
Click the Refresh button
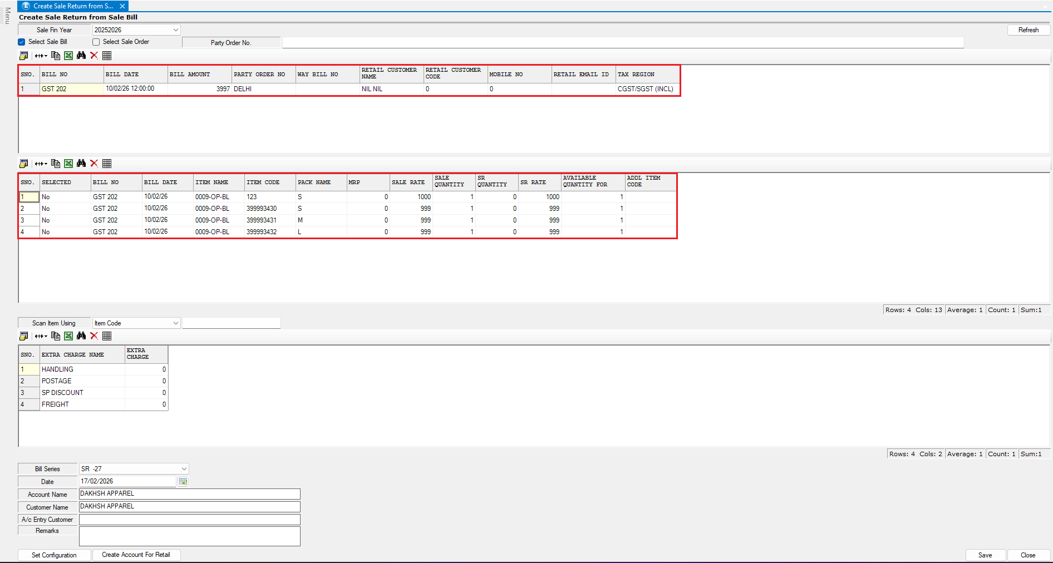[x=1028, y=30]
